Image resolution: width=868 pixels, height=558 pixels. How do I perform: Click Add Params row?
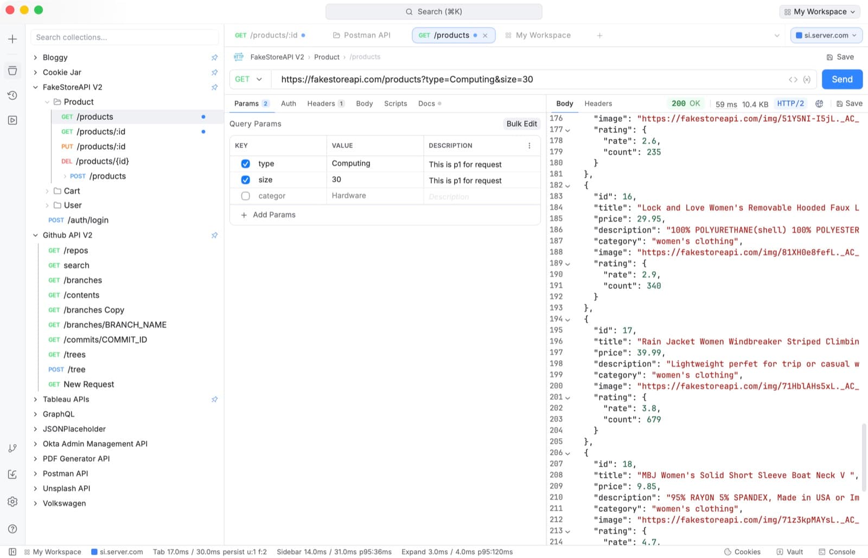point(268,215)
